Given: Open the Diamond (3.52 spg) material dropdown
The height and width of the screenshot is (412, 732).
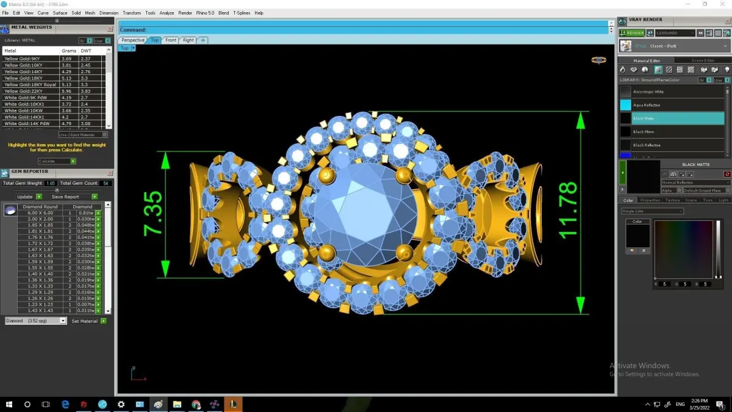Looking at the screenshot, I should click(35, 320).
